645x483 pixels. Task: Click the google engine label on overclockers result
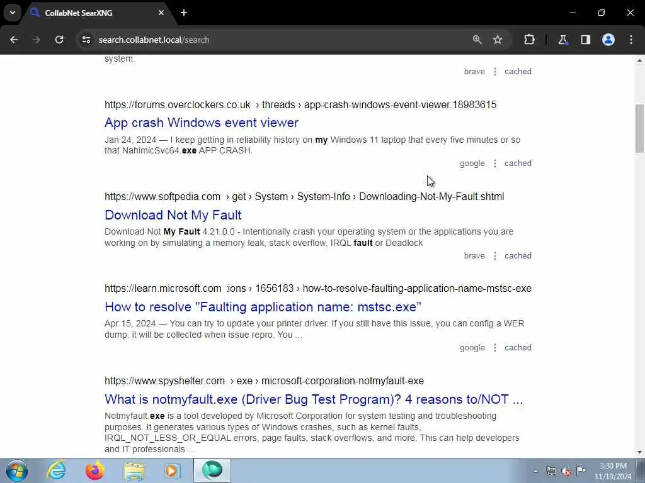[x=472, y=164]
